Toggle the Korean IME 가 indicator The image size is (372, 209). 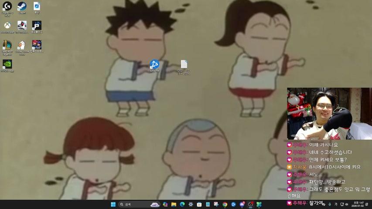point(336,204)
